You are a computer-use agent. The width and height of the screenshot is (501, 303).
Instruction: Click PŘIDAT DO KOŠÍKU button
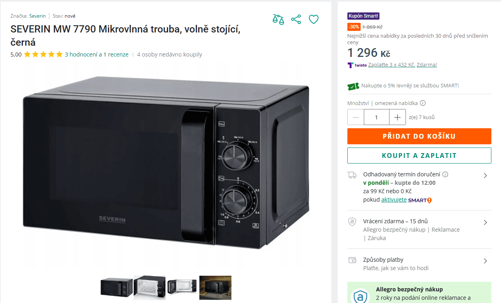(419, 136)
